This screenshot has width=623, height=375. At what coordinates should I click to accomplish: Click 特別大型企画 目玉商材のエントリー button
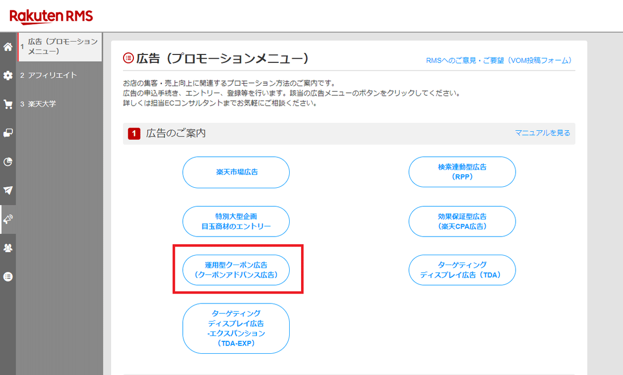pyautogui.click(x=236, y=221)
